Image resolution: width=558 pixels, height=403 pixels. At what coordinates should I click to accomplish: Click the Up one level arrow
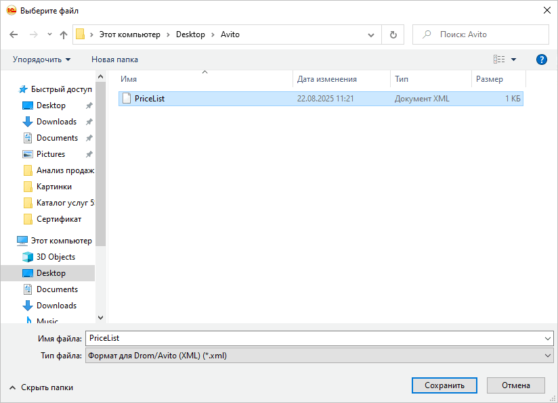(x=64, y=34)
